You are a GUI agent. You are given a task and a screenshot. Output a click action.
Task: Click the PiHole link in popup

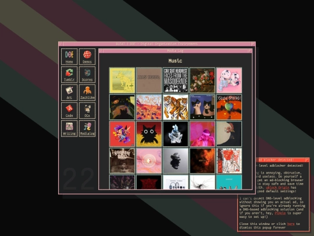pyautogui.click(x=280, y=213)
